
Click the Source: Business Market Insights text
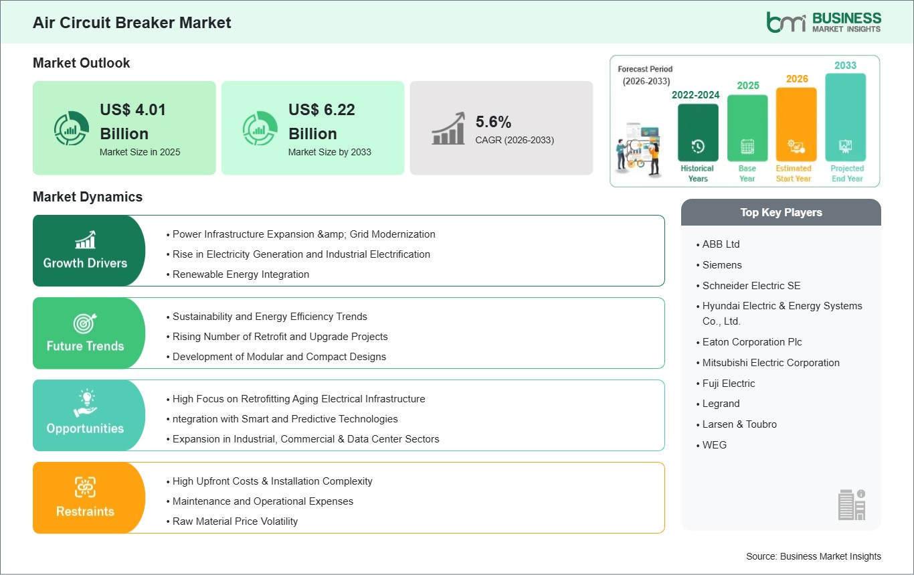(x=813, y=556)
